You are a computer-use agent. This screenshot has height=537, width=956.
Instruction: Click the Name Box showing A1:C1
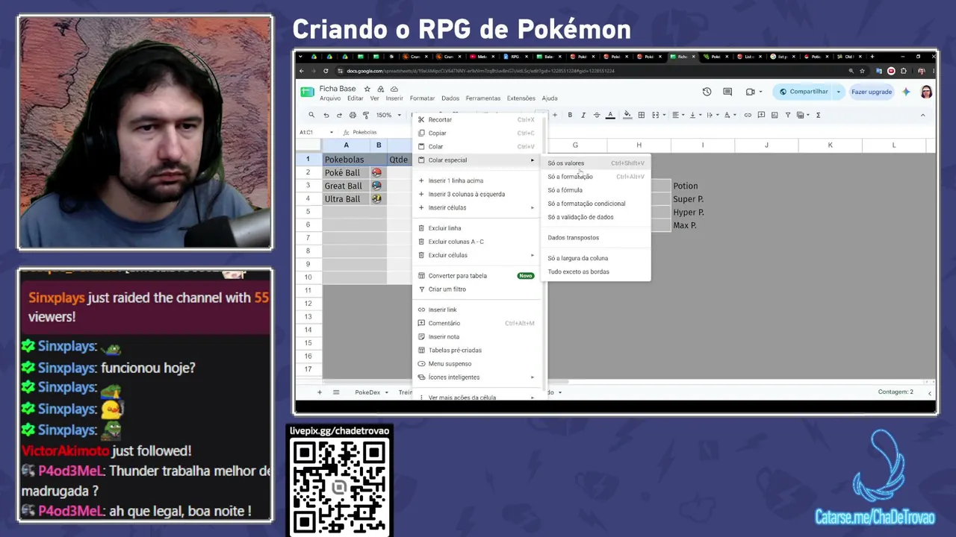[x=315, y=132]
